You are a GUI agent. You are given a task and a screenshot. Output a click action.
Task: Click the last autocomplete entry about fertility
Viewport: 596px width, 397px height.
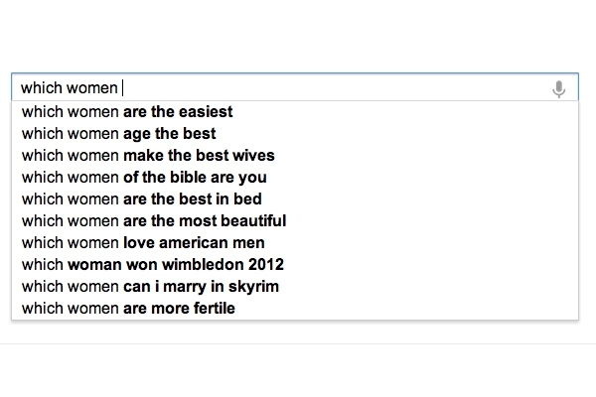[x=295, y=308]
